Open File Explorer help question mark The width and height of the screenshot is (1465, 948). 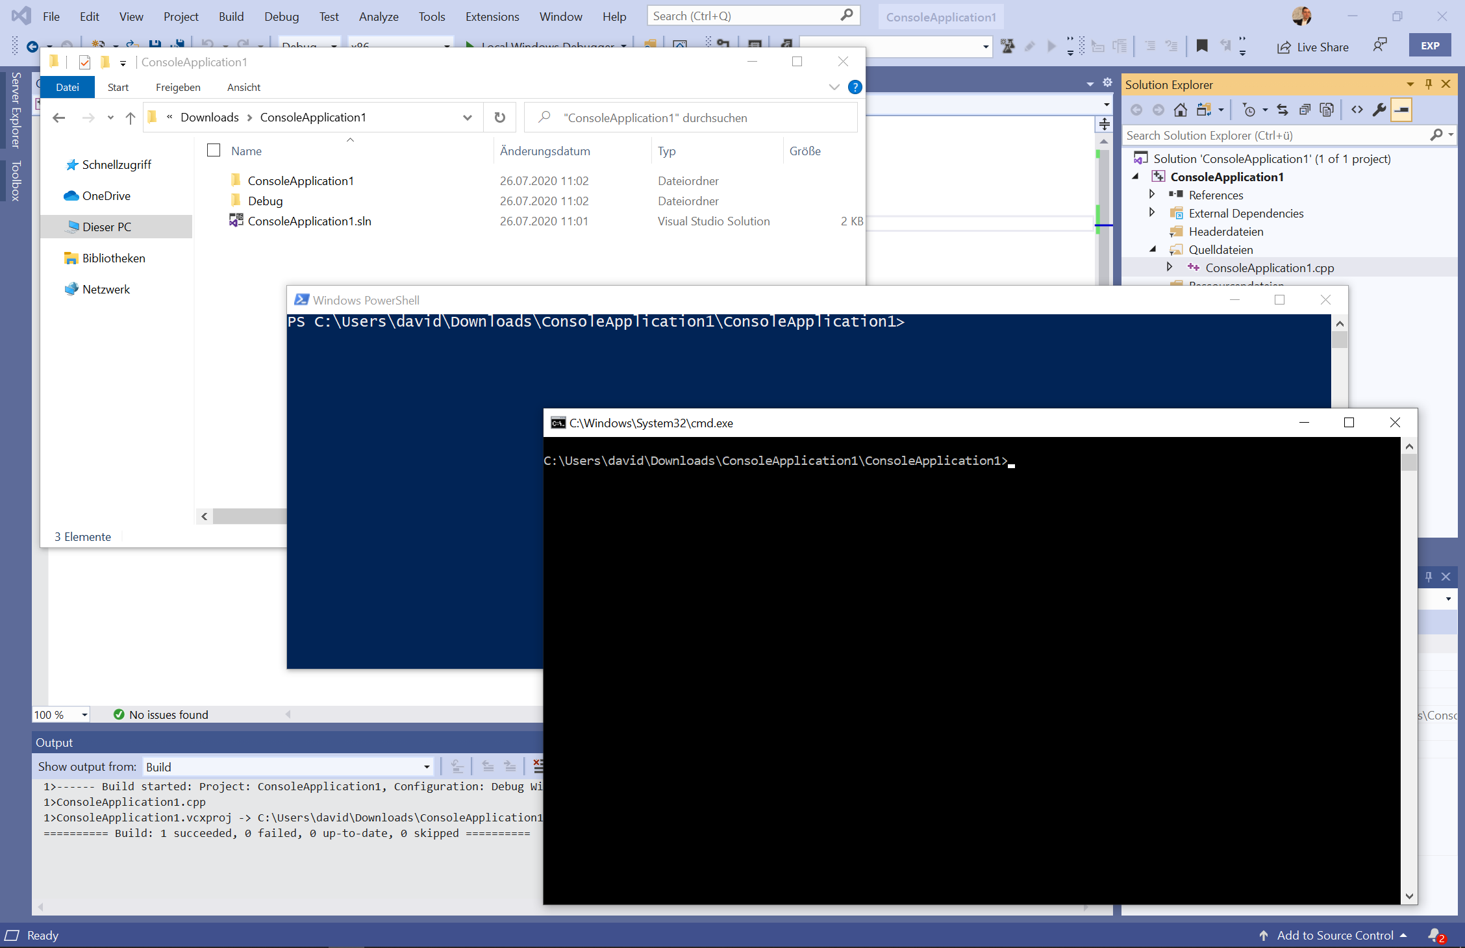pyautogui.click(x=855, y=87)
